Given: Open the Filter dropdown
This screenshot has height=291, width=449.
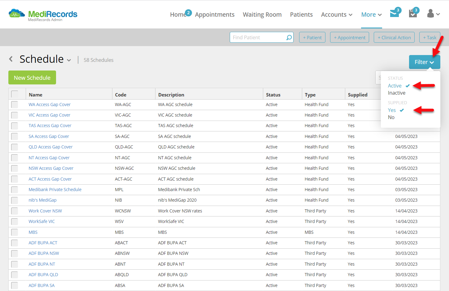Looking at the screenshot, I should 424,62.
